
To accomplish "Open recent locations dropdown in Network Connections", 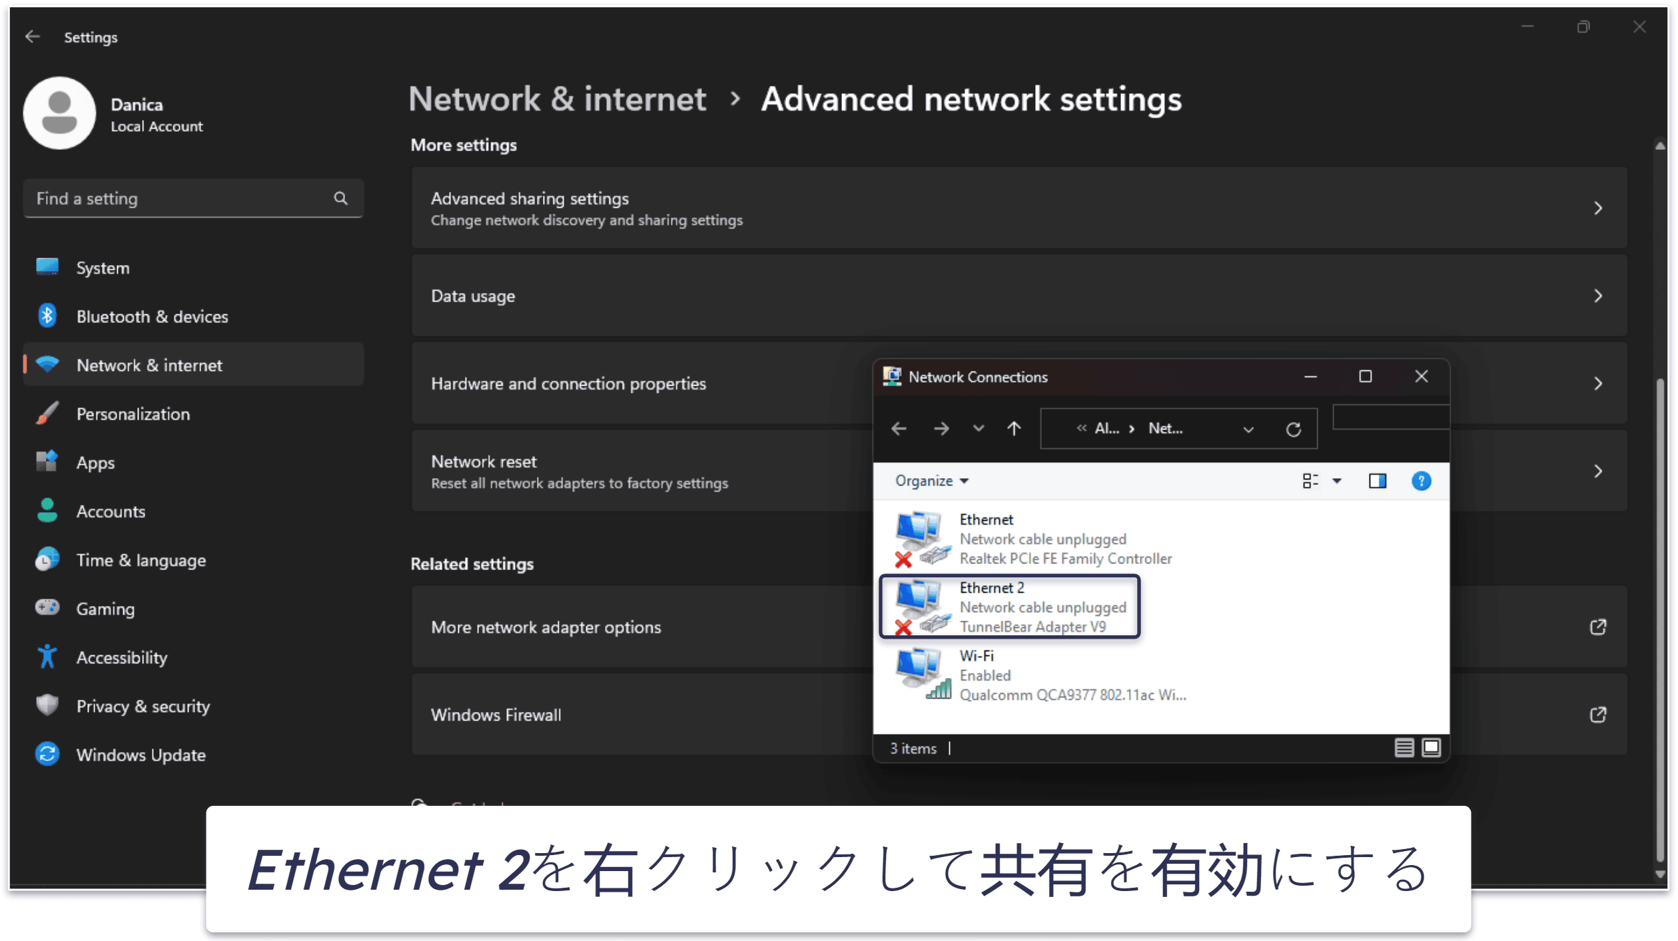I will point(978,428).
